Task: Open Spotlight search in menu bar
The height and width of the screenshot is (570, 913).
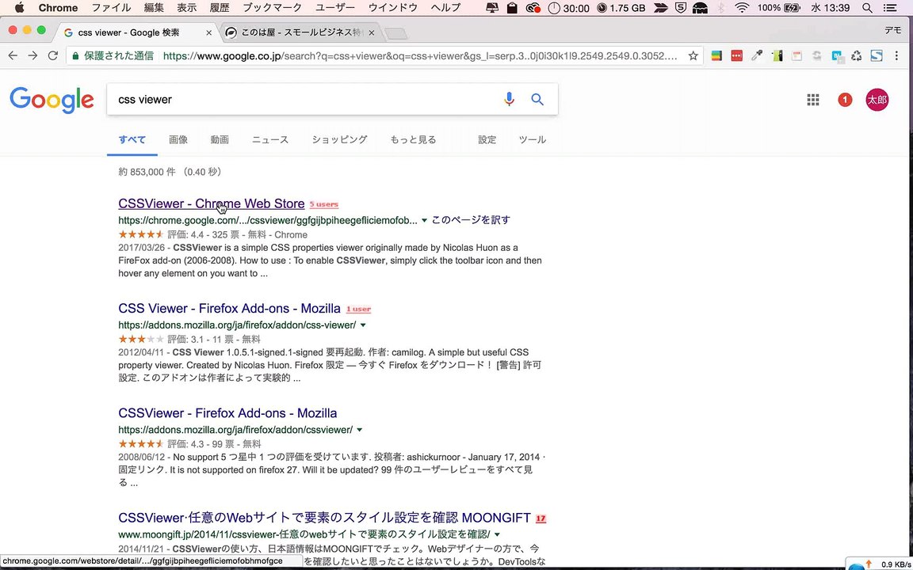Action: pos(867,8)
